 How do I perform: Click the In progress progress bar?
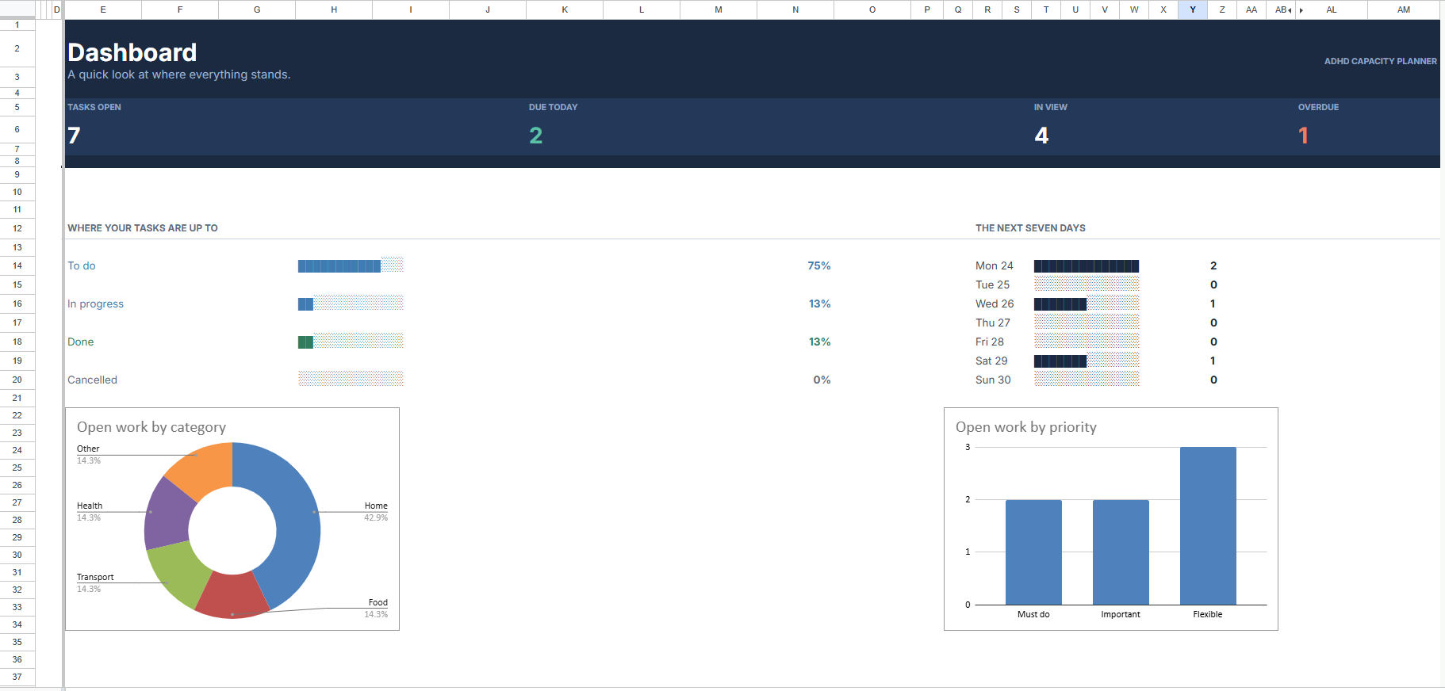(351, 304)
